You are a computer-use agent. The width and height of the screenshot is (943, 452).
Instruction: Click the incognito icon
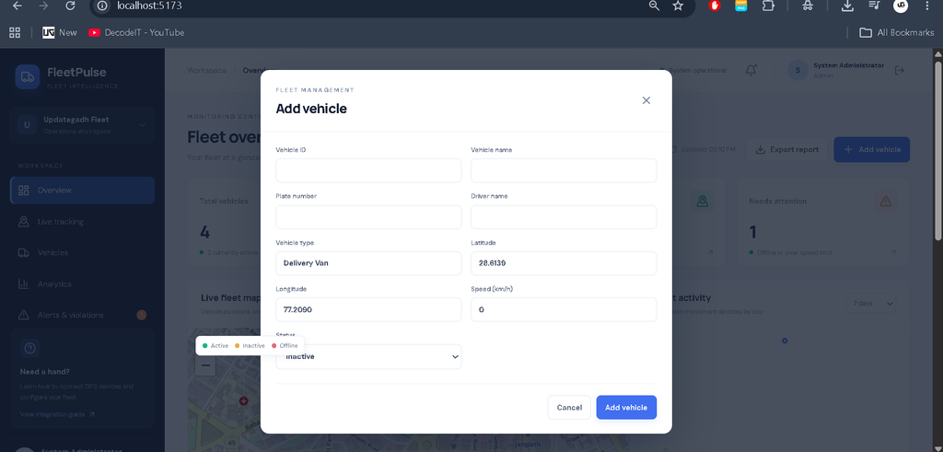(x=809, y=6)
